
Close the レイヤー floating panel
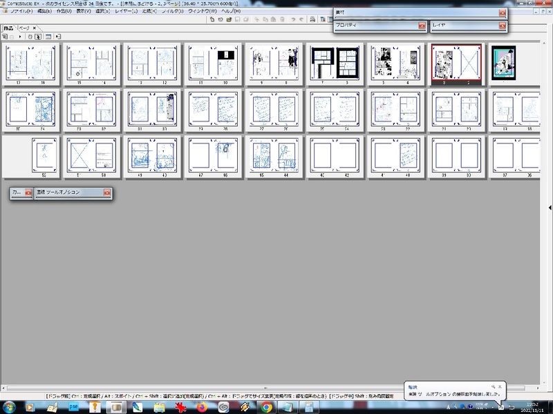[503, 26]
